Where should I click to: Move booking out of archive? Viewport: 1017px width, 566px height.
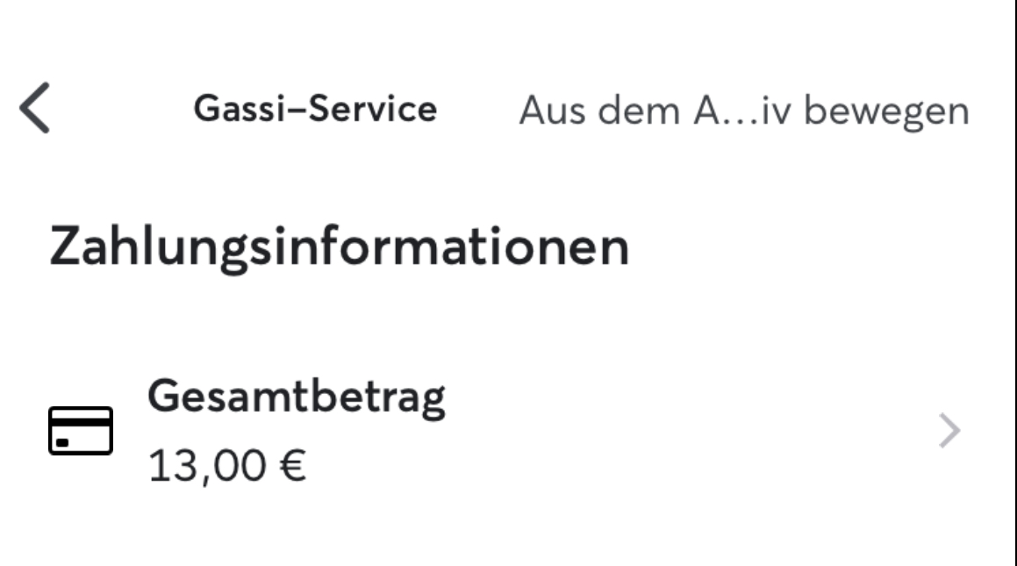tap(744, 111)
